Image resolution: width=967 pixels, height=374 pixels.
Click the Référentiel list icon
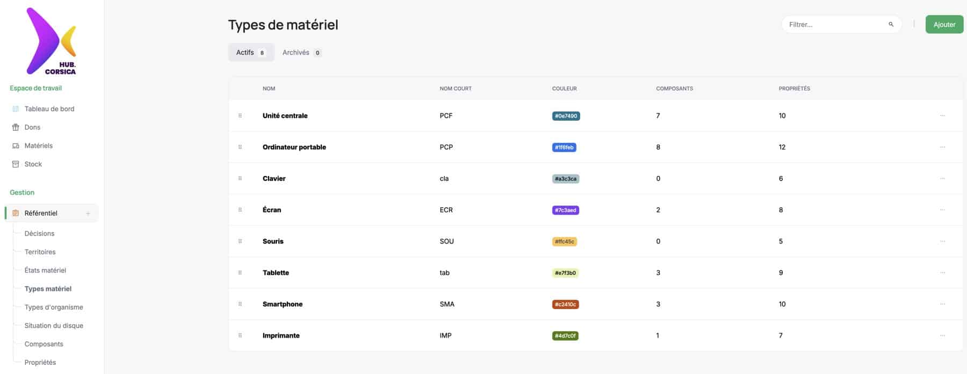(x=16, y=213)
